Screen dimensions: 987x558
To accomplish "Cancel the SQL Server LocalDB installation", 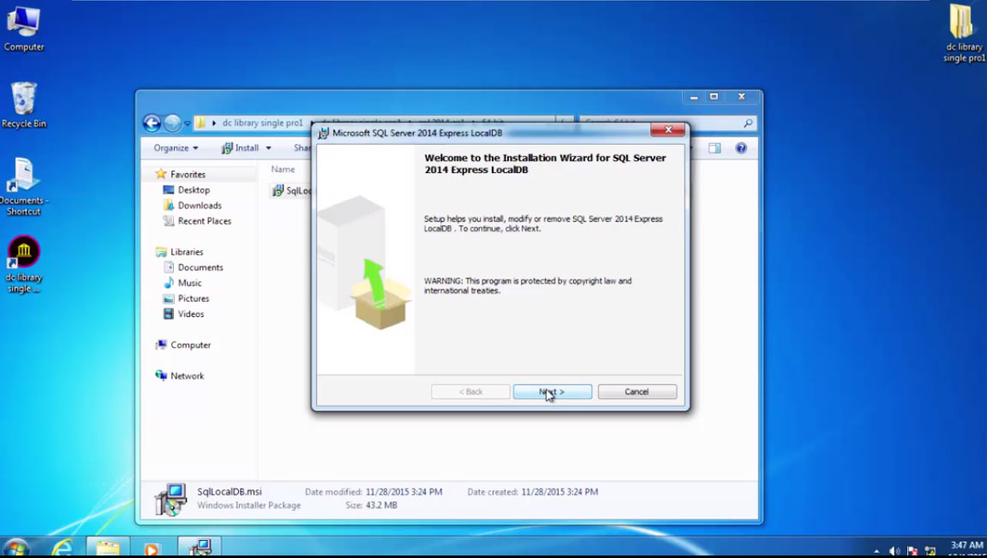I will pyautogui.click(x=637, y=392).
